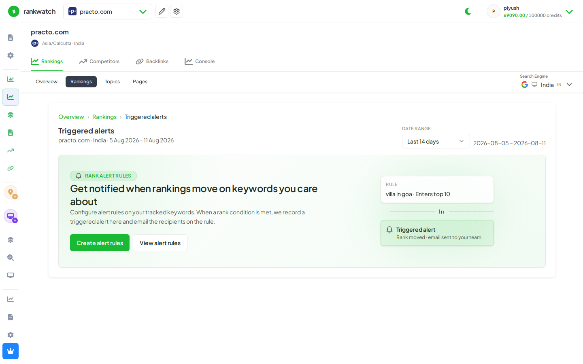Open the Last 14 days date range dropdown
Viewport: 583px width, 364px height.
click(x=436, y=141)
